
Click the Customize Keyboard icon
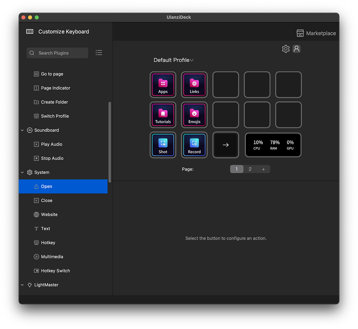tap(30, 31)
